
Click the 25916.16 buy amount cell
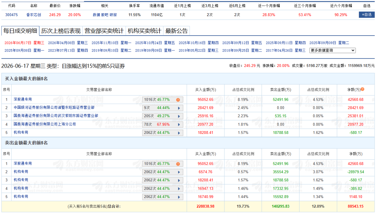click(x=205, y=116)
